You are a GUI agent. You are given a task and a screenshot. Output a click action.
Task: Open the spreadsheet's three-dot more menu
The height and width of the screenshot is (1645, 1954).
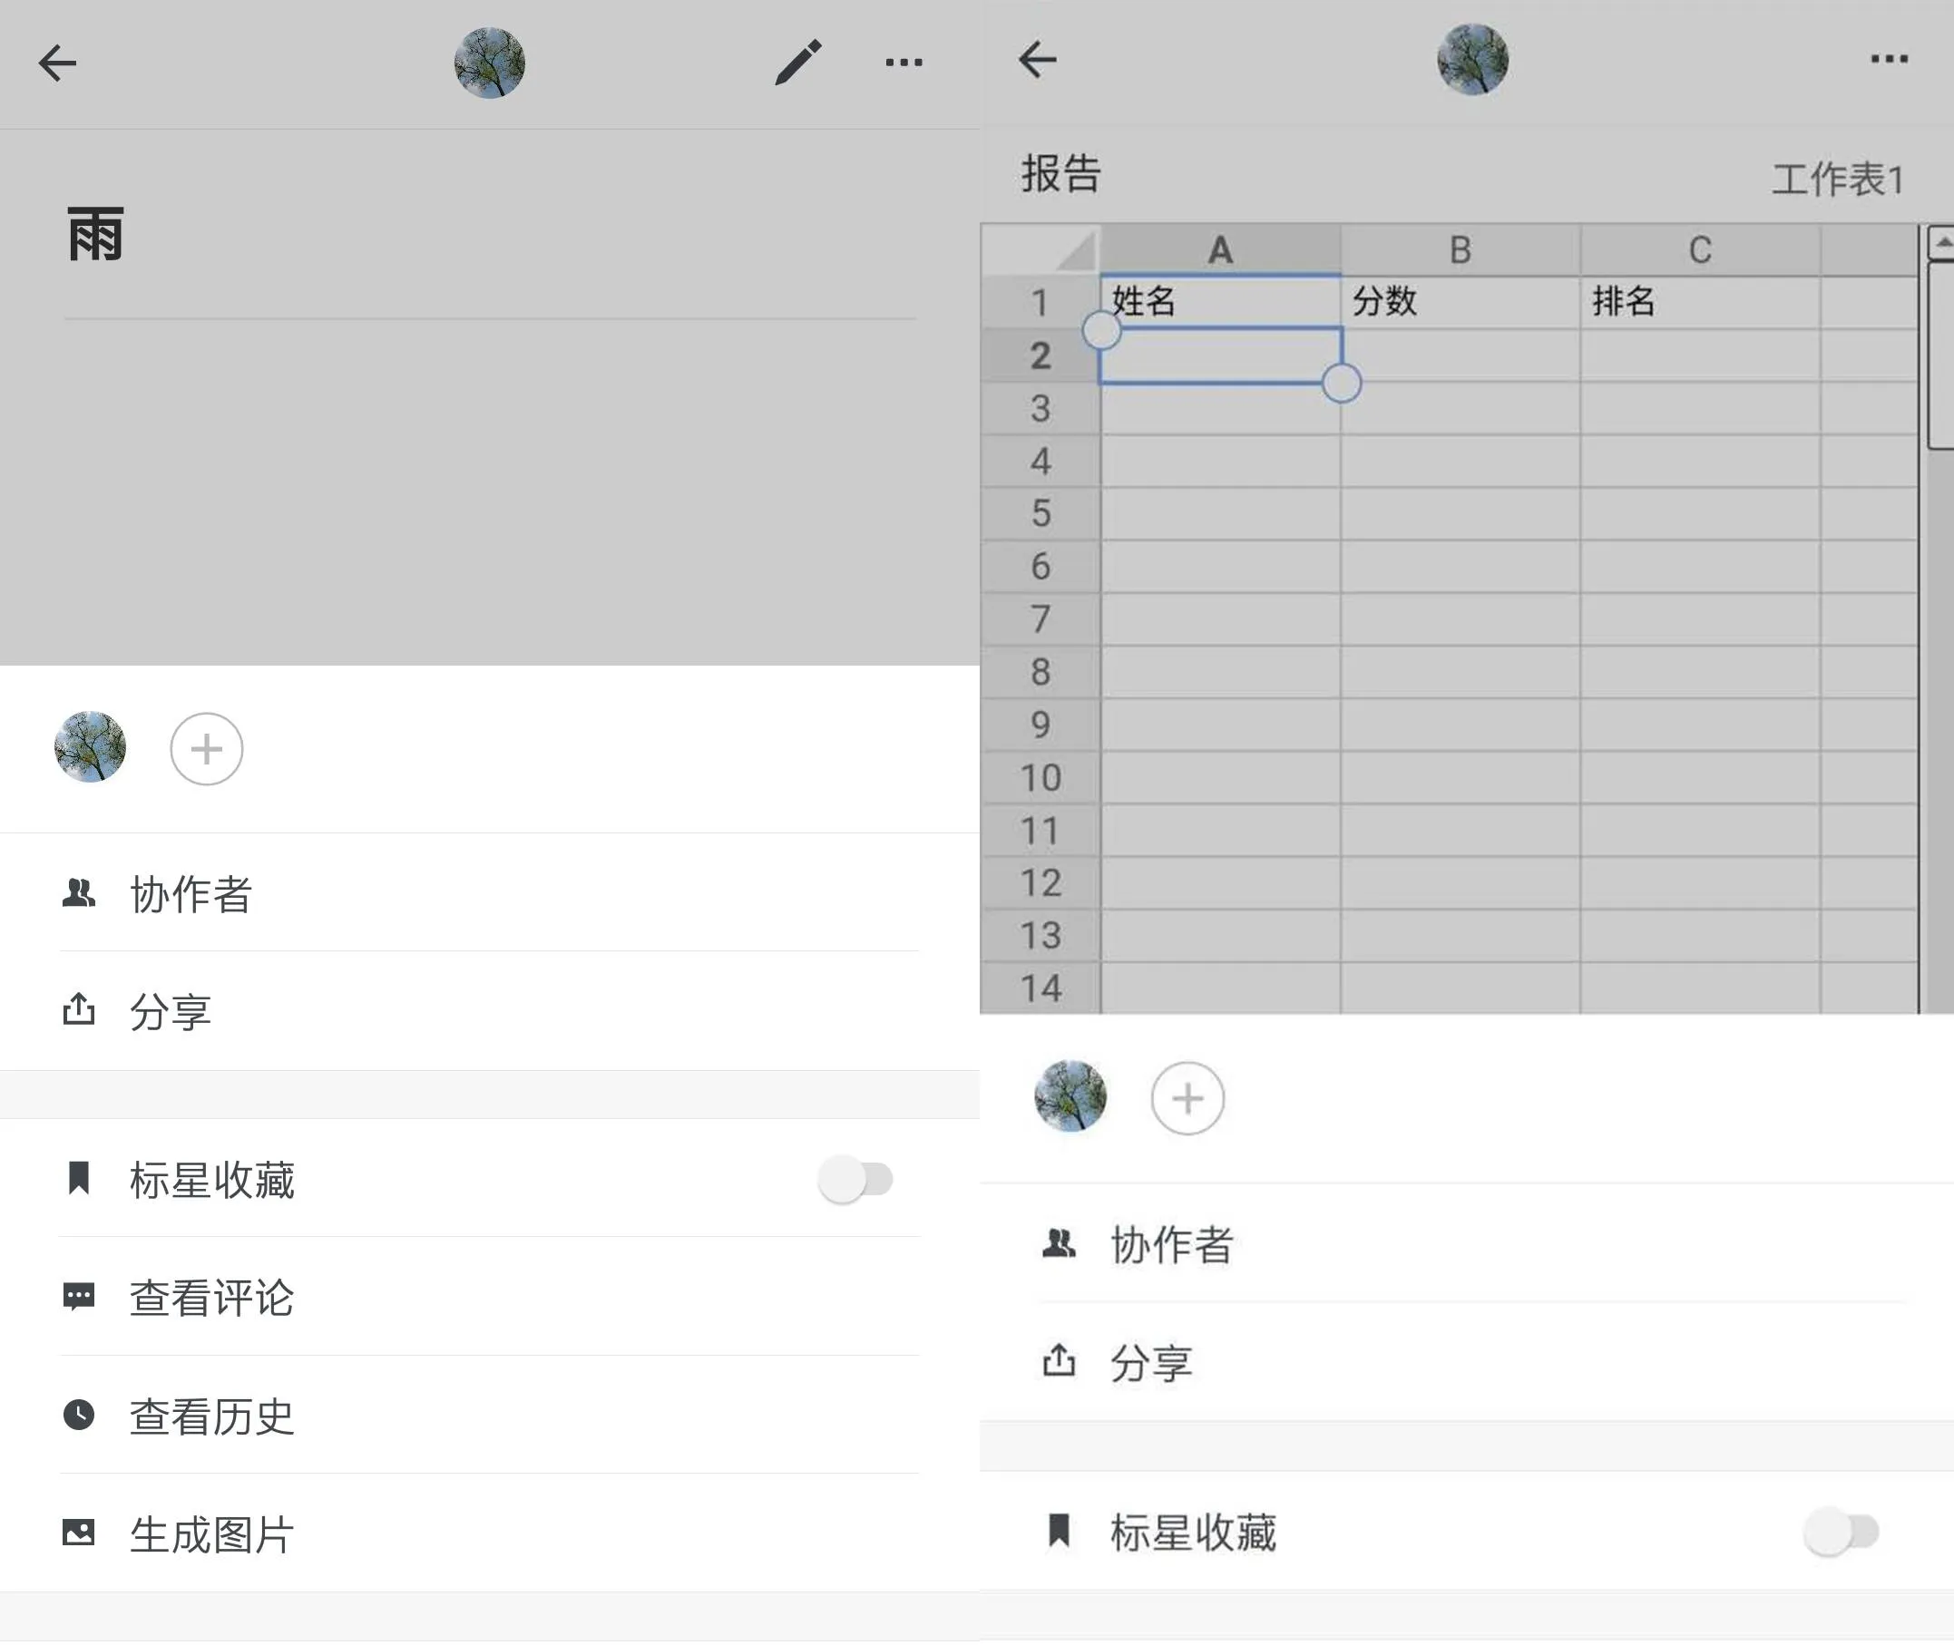(1889, 60)
